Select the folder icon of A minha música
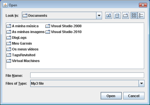The image size is (150, 105). click(9, 26)
